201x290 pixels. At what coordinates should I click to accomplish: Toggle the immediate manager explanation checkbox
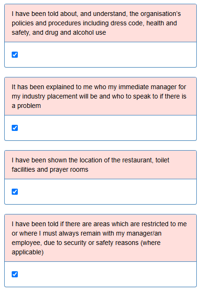tap(15, 128)
